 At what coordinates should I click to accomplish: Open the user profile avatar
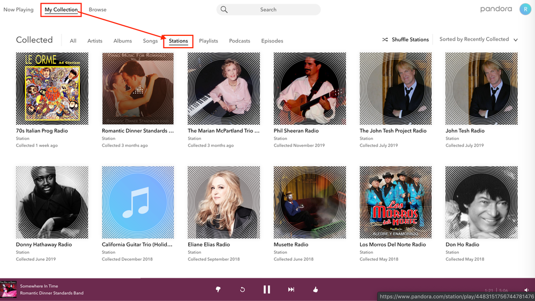coord(525,9)
